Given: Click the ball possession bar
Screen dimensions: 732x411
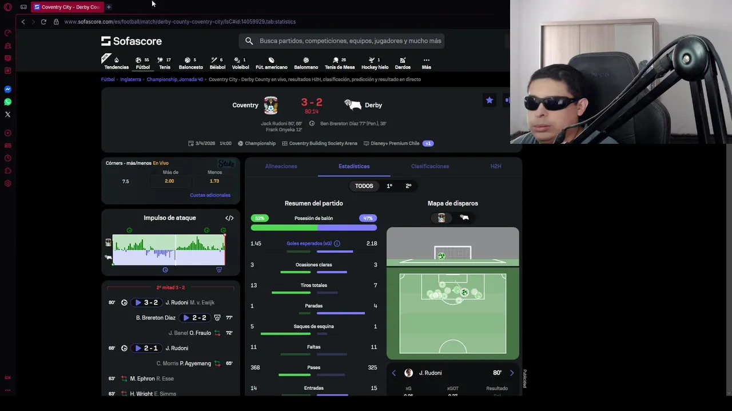Looking at the screenshot, I should point(313,227).
